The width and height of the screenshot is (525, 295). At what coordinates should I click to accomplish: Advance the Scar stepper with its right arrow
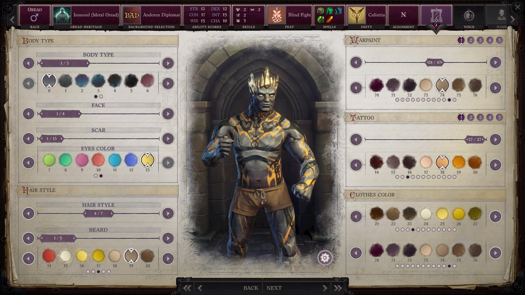click(x=168, y=138)
